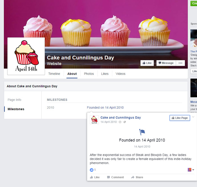Go to the Likes tab
197x187 pixels.
[x=105, y=74]
